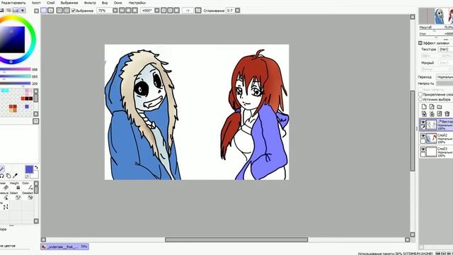
Task: Reset zoom with the X button
Action: (135, 11)
